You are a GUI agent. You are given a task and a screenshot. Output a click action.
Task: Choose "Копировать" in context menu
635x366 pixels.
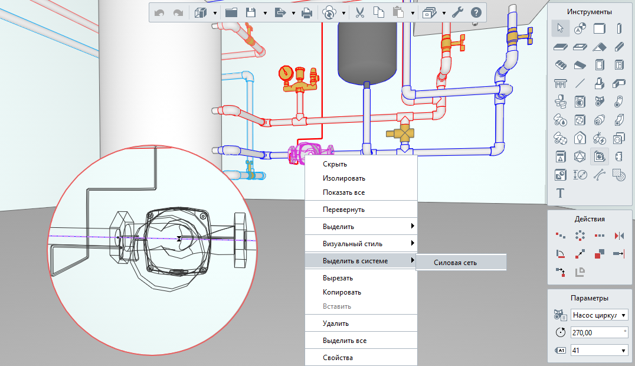pyautogui.click(x=361, y=292)
